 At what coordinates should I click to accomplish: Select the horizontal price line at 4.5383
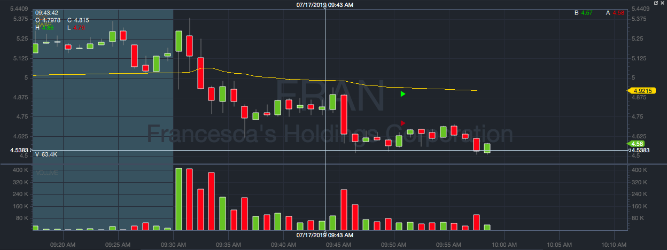[329, 150]
